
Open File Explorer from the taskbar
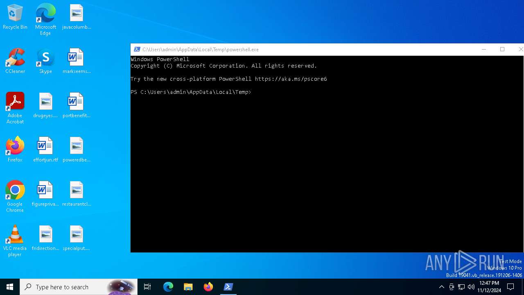188,287
